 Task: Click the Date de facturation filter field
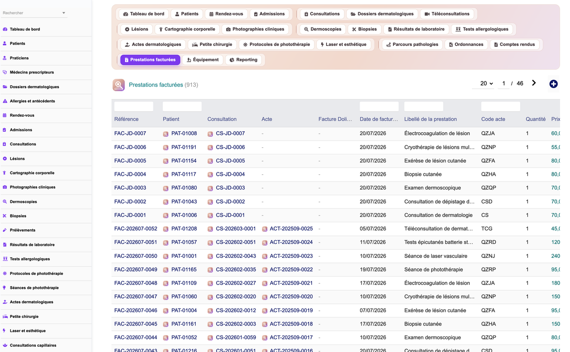coord(379,107)
